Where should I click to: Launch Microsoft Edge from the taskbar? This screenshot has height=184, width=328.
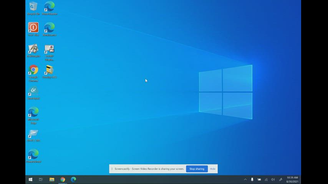[x=73, y=179]
